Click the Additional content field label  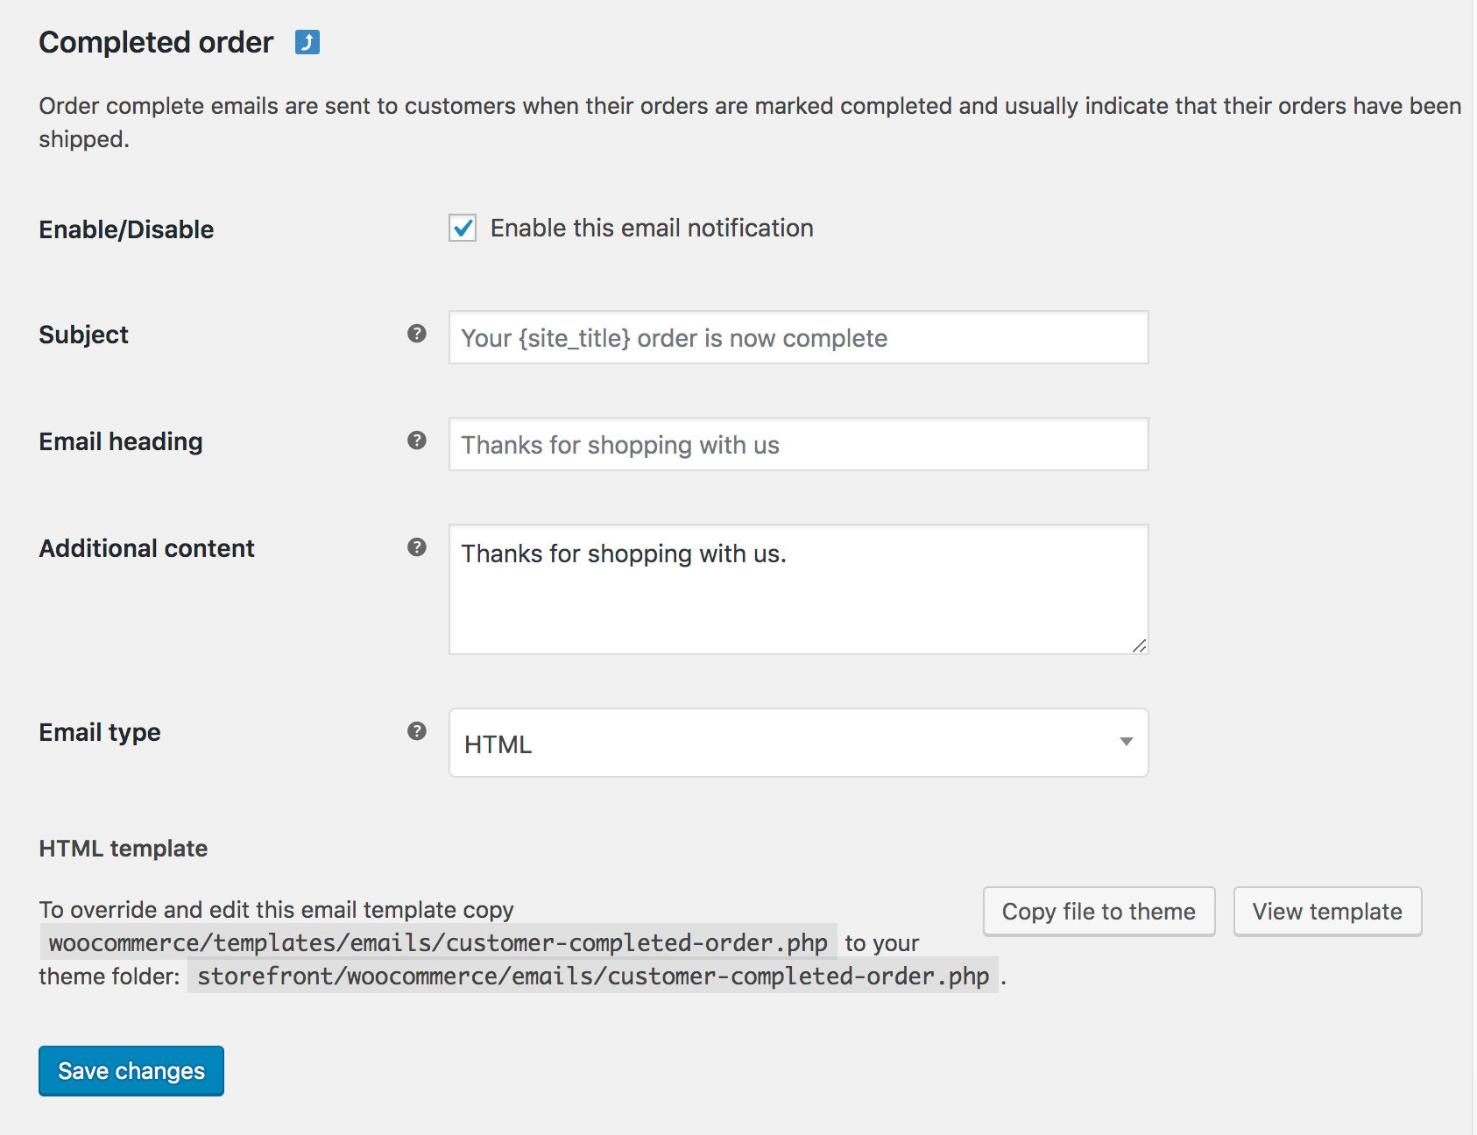point(146,548)
